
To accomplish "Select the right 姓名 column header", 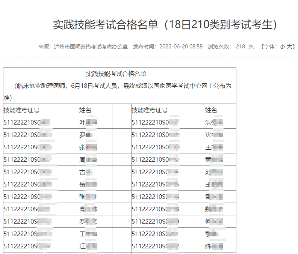I will [211, 110].
